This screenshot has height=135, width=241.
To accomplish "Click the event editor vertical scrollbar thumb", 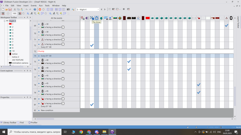I will click(235, 96).
